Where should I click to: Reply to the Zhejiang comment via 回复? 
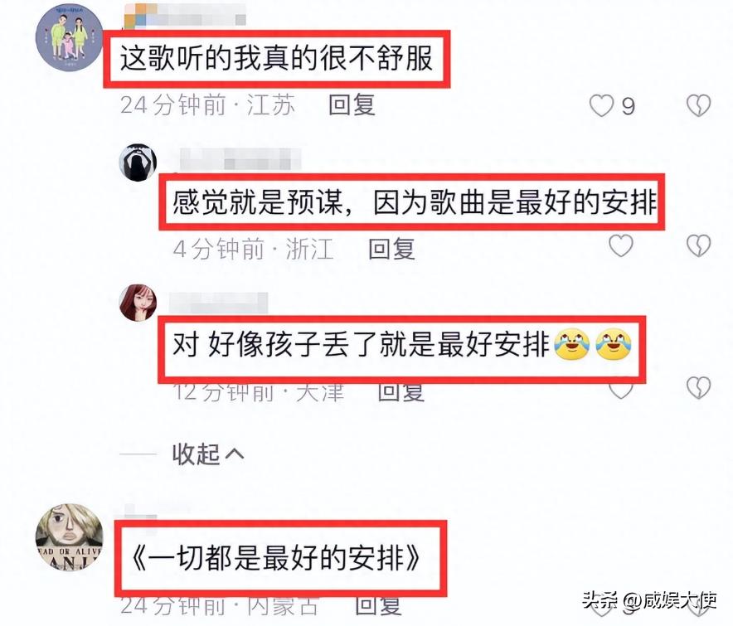(x=391, y=249)
